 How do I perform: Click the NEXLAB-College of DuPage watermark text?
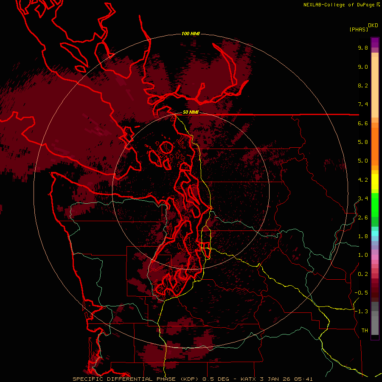[x=340, y=5]
